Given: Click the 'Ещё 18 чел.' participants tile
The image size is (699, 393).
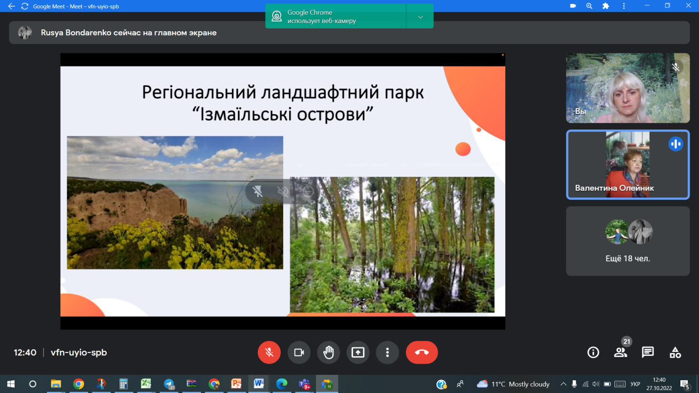Looking at the screenshot, I should point(628,241).
